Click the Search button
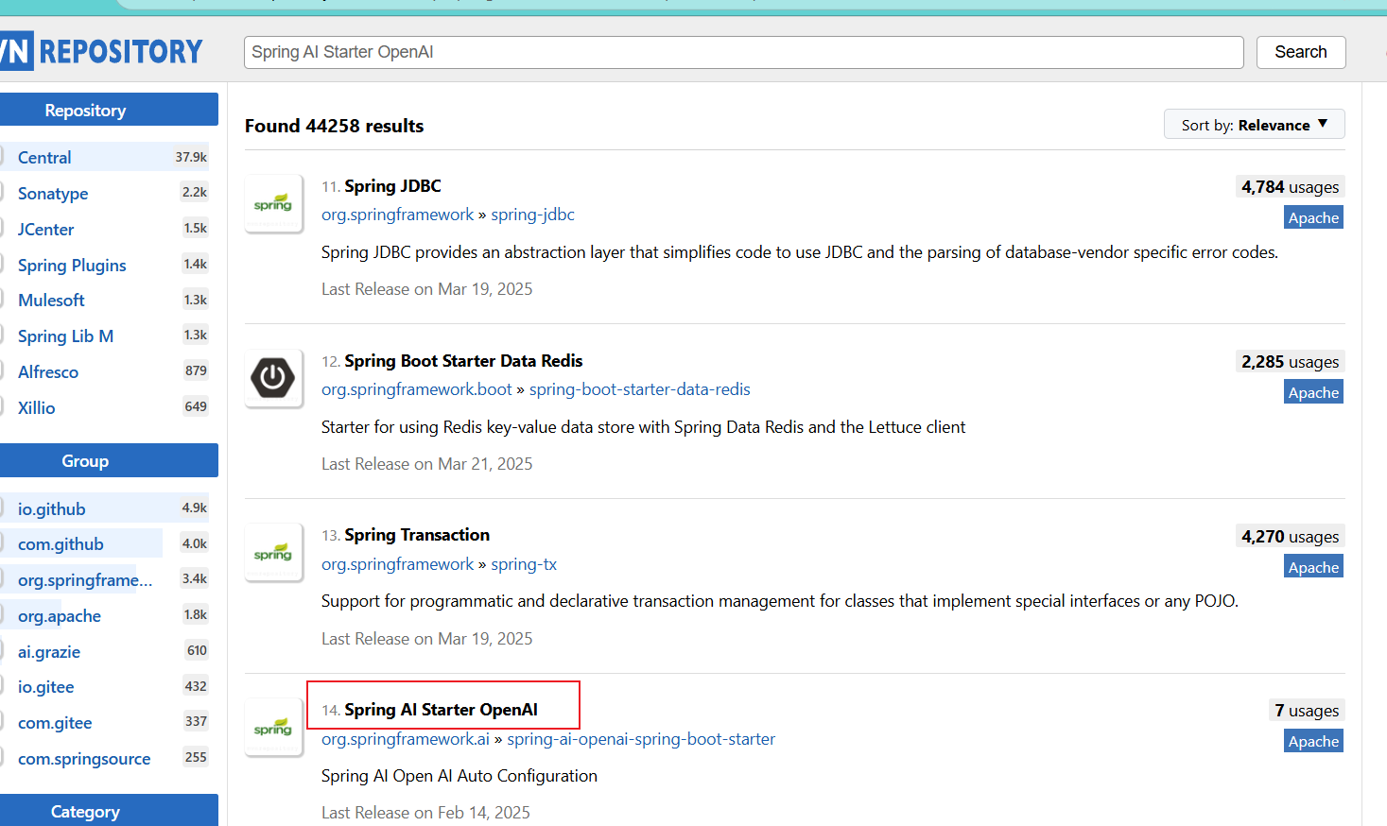This screenshot has width=1387, height=826. 1300,52
